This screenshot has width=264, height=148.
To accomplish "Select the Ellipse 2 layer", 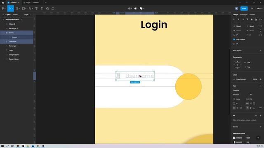I will tap(16, 24).
